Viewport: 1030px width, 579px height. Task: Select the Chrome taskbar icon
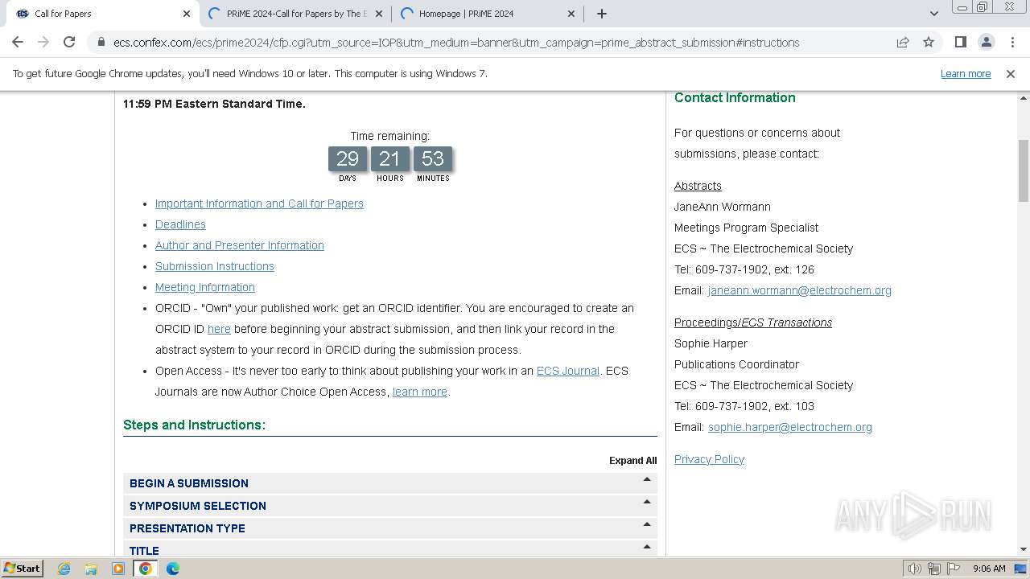click(x=146, y=569)
